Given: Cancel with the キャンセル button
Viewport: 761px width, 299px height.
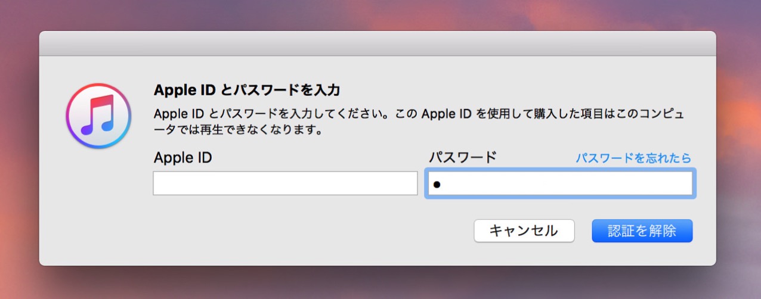Looking at the screenshot, I should [524, 231].
